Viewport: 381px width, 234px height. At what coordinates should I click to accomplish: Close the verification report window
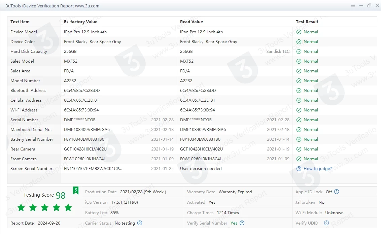377,5
